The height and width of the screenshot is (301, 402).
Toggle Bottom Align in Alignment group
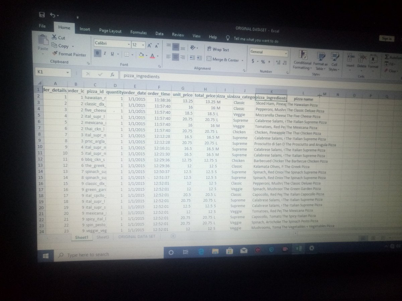pyautogui.click(x=183, y=48)
